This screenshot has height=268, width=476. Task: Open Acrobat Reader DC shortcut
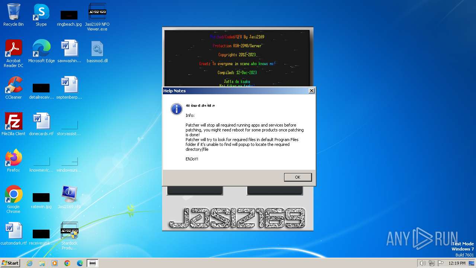tap(13, 54)
